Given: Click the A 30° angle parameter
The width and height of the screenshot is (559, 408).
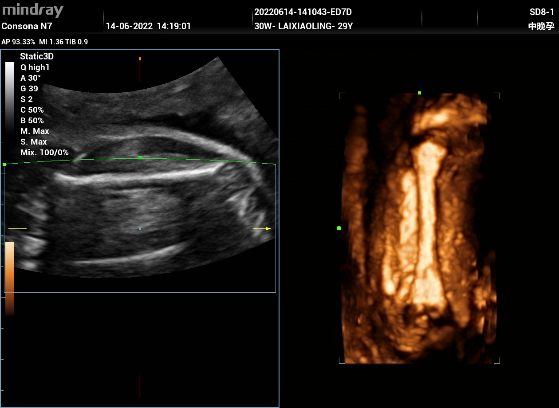Looking at the screenshot, I should (x=31, y=78).
